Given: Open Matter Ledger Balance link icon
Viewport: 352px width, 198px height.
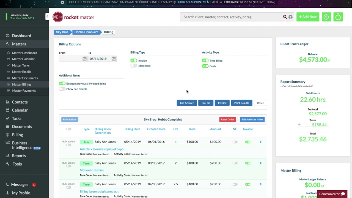Looking at the screenshot, I should 323,186.
